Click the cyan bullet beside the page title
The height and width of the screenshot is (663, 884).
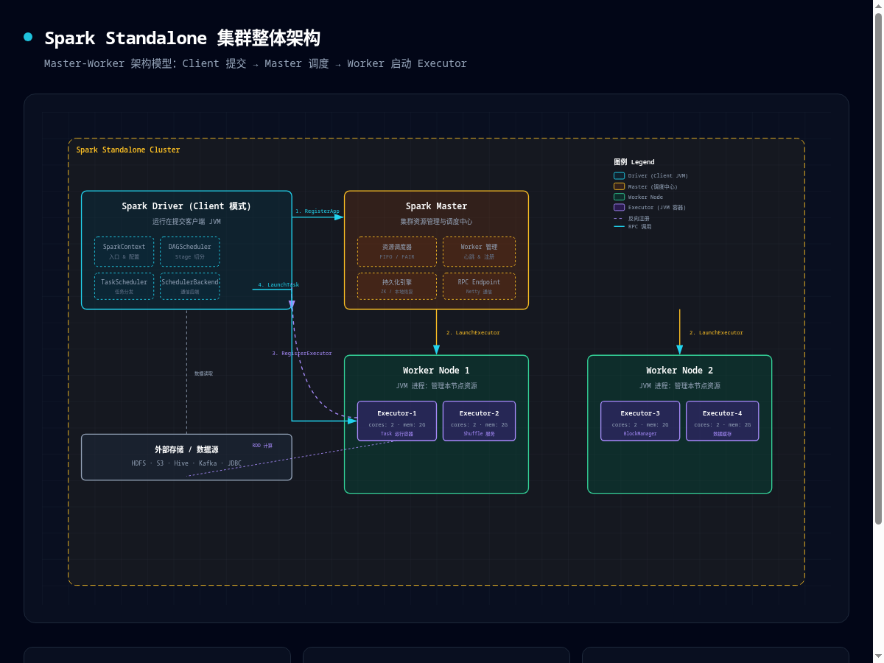(28, 37)
